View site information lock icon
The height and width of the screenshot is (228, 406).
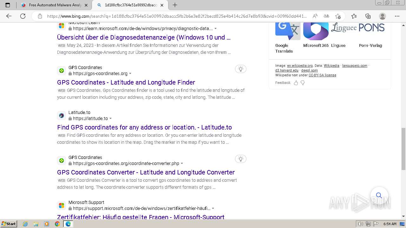tap(40, 16)
